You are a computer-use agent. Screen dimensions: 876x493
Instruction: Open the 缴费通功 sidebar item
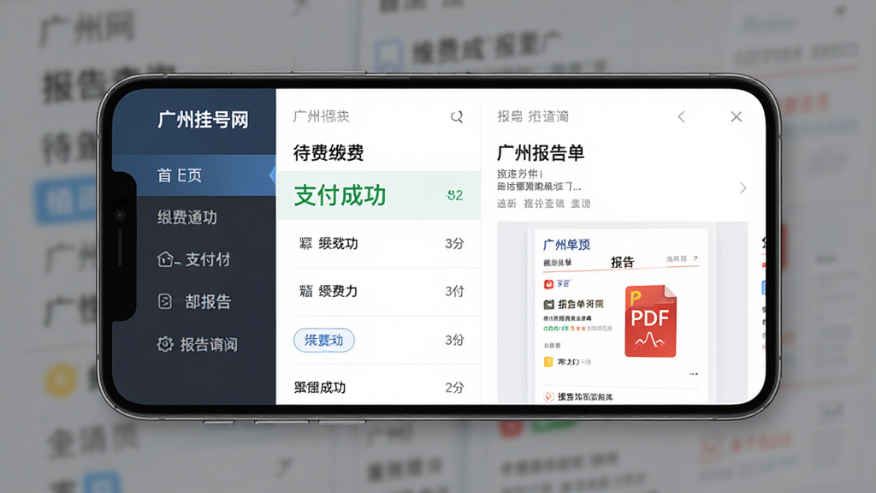point(194,217)
